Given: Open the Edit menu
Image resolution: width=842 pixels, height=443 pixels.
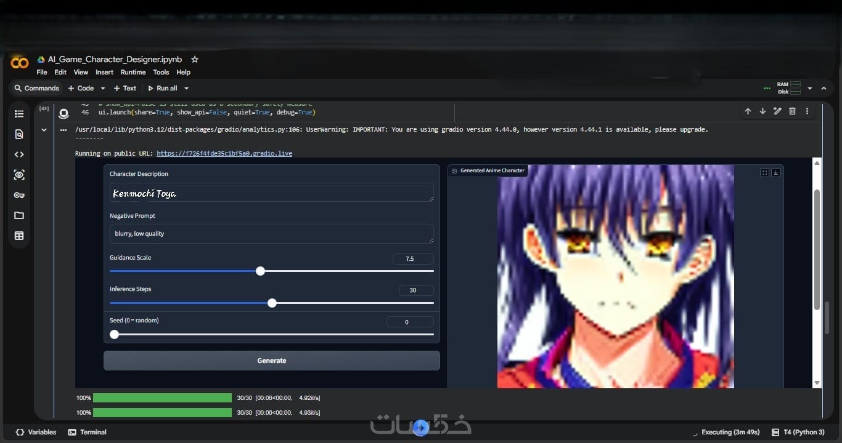Looking at the screenshot, I should 60,72.
